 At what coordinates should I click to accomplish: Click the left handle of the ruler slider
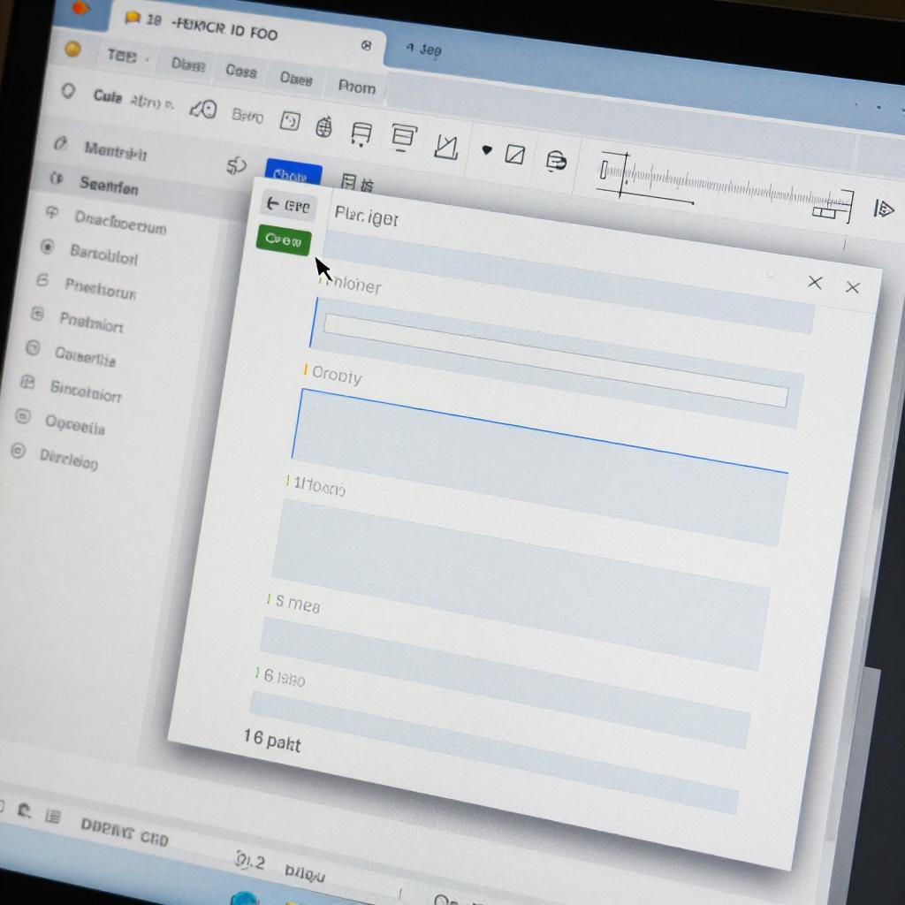click(604, 170)
